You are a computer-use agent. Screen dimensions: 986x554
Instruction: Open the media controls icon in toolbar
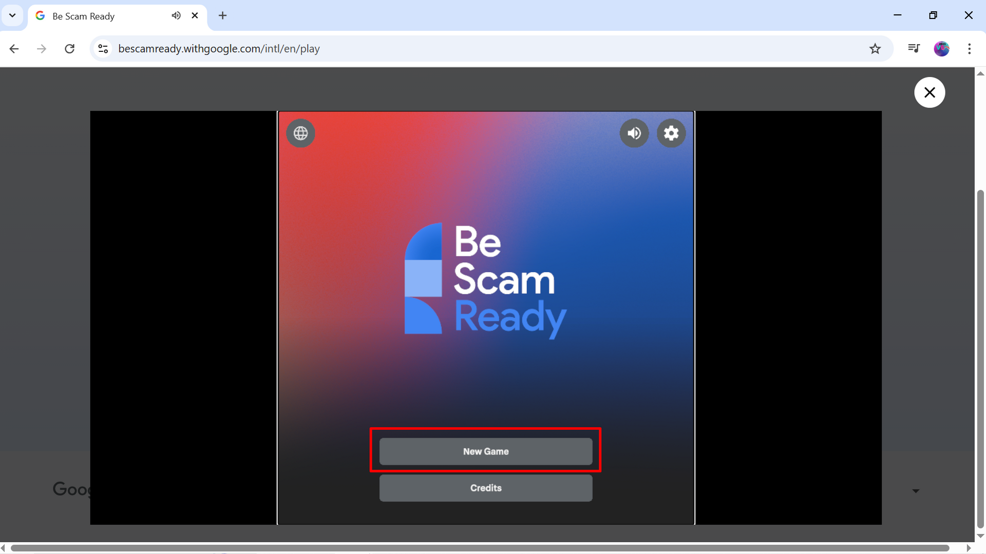pos(914,49)
